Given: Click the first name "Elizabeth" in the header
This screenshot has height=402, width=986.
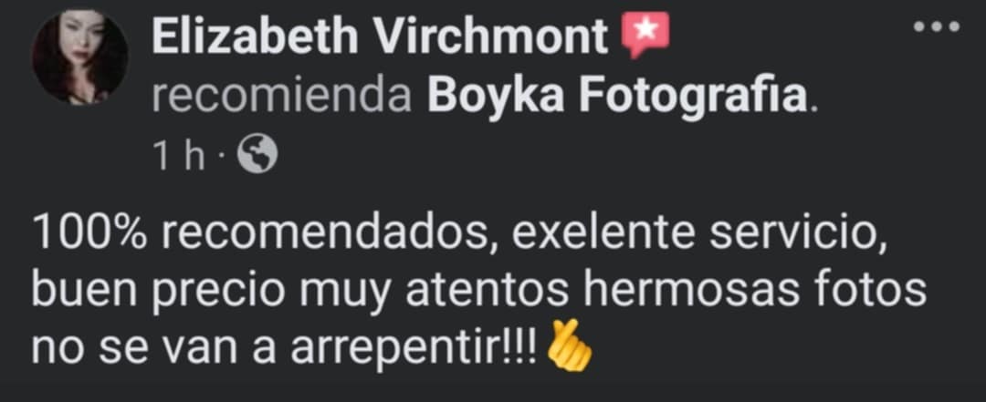Looking at the screenshot, I should click(x=255, y=36).
